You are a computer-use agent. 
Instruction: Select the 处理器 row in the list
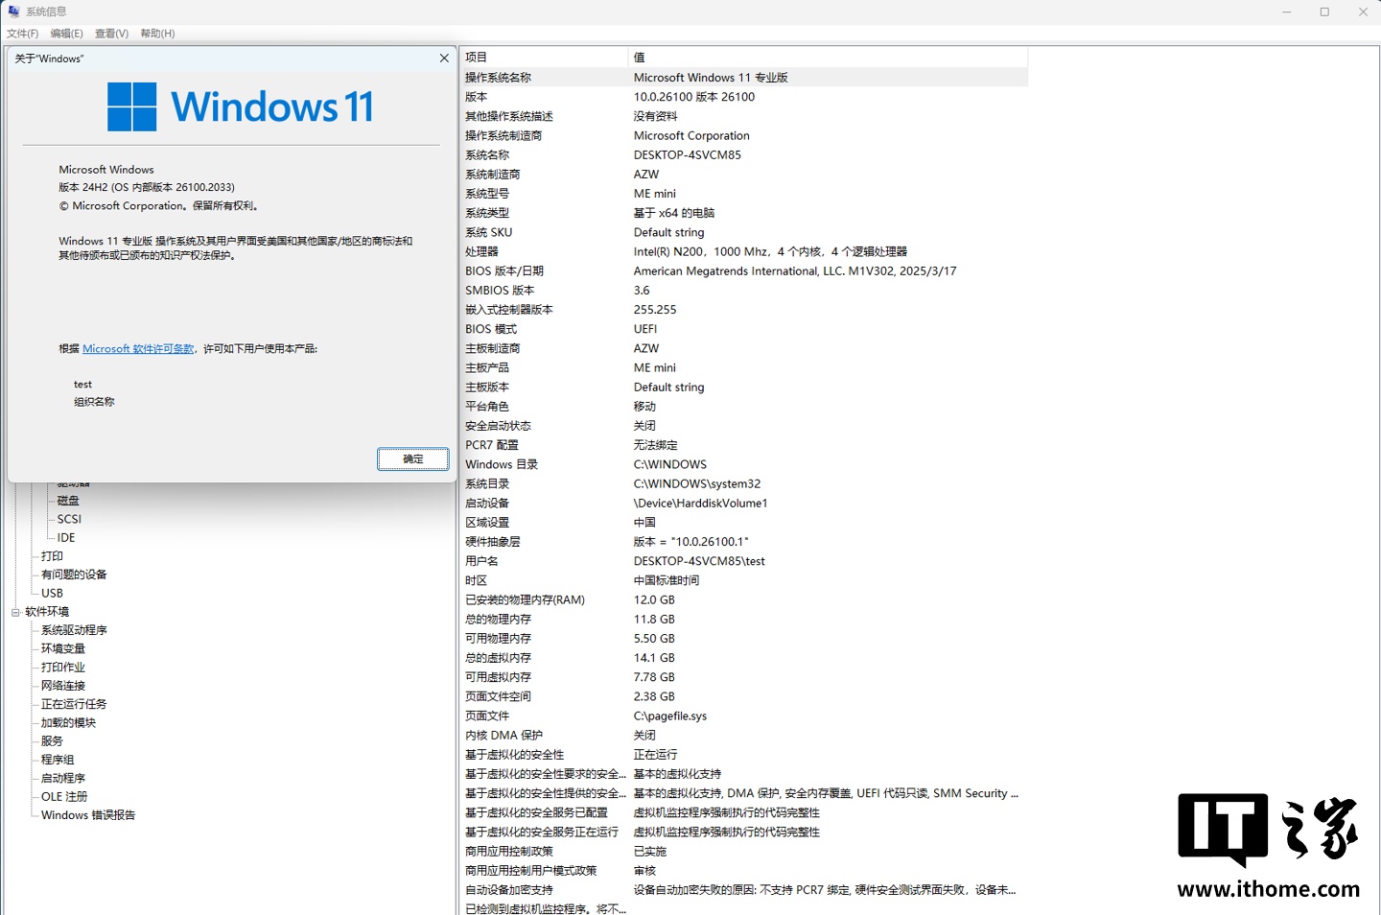pos(481,251)
